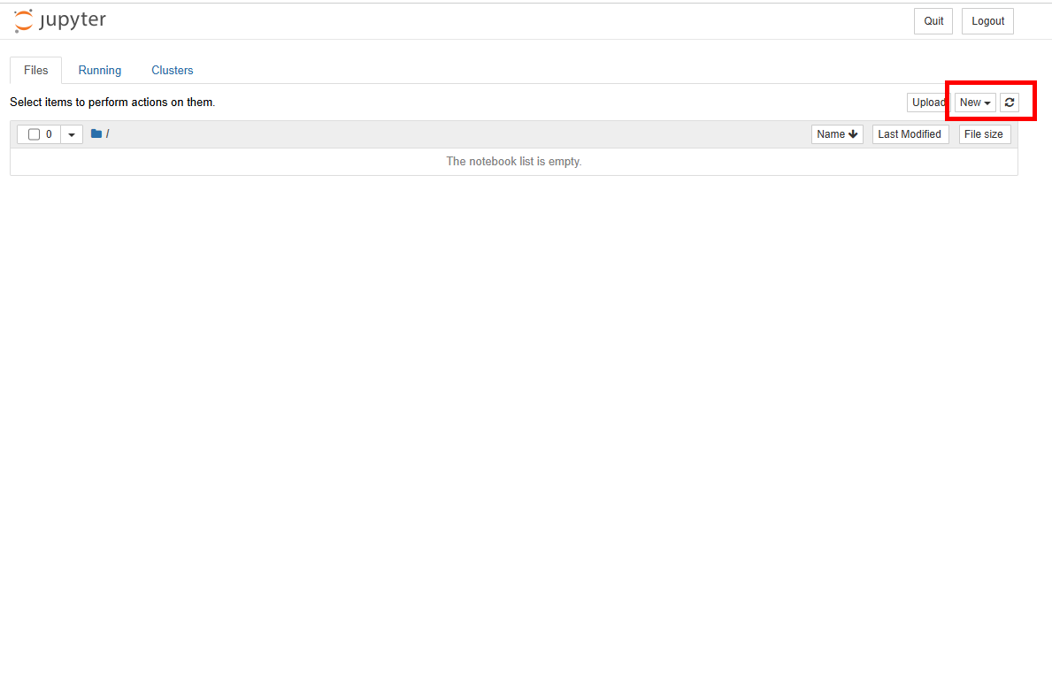
Task: Click the Jupyter logo icon
Action: click(24, 21)
